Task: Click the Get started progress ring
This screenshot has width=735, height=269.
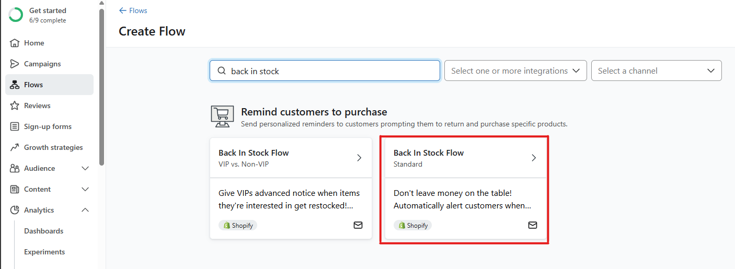Action: (16, 15)
